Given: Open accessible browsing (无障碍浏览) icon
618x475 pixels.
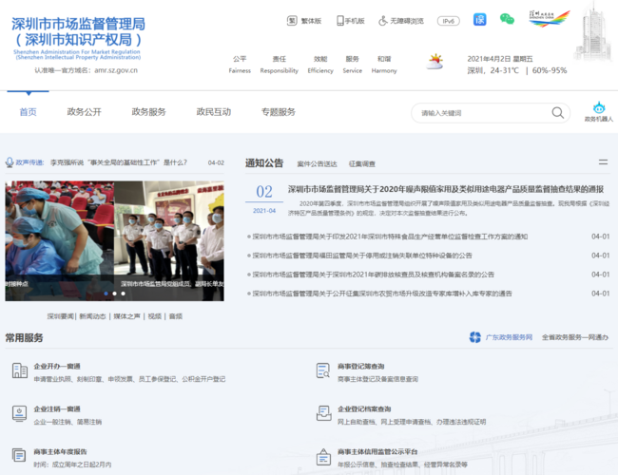Looking at the screenshot, I should pos(383,21).
